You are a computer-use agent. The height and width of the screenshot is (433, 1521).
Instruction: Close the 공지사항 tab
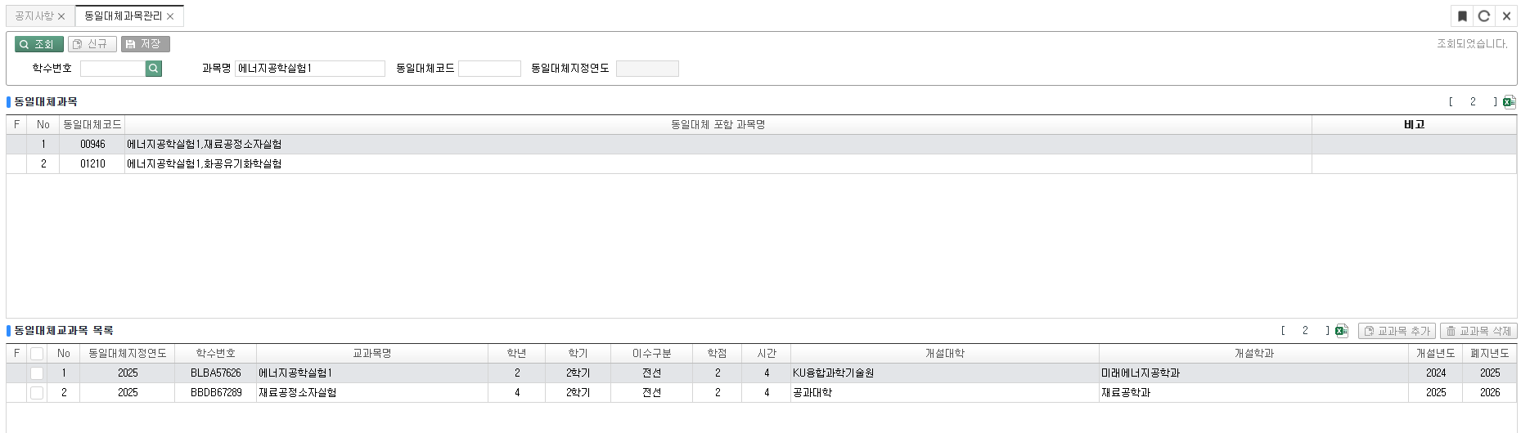[61, 16]
